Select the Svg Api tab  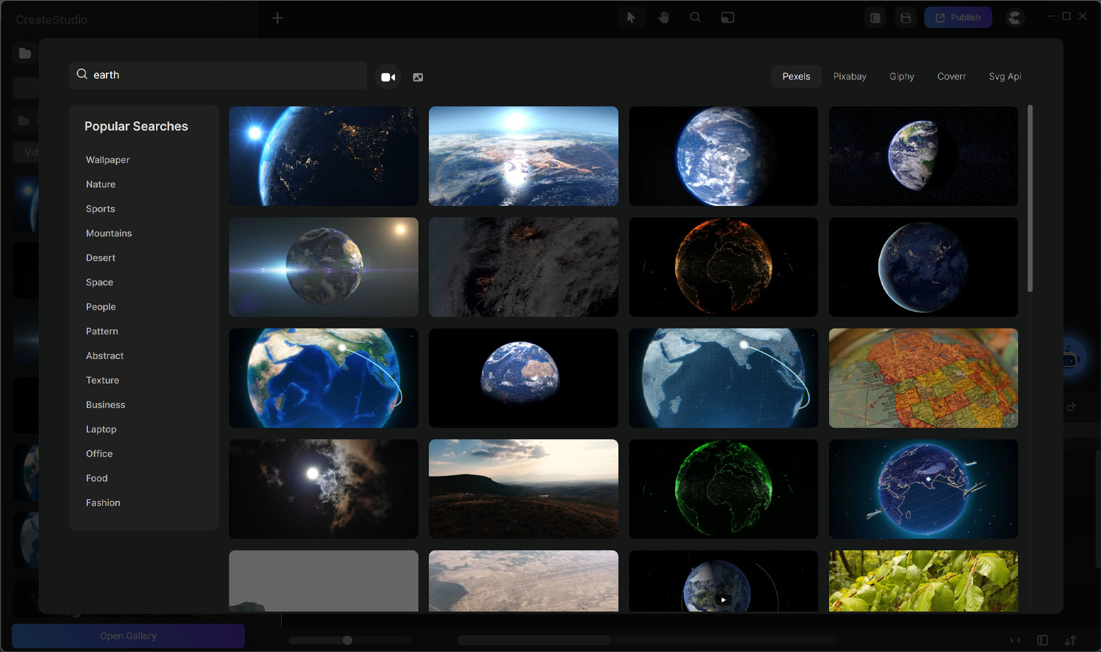pyautogui.click(x=1005, y=76)
